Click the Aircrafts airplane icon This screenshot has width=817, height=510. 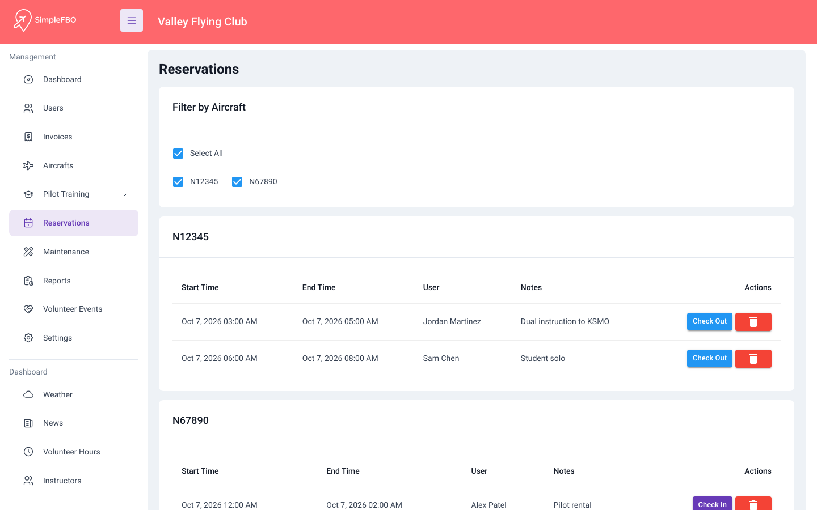tap(28, 165)
